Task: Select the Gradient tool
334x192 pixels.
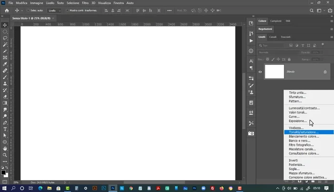Action: tap(5, 103)
